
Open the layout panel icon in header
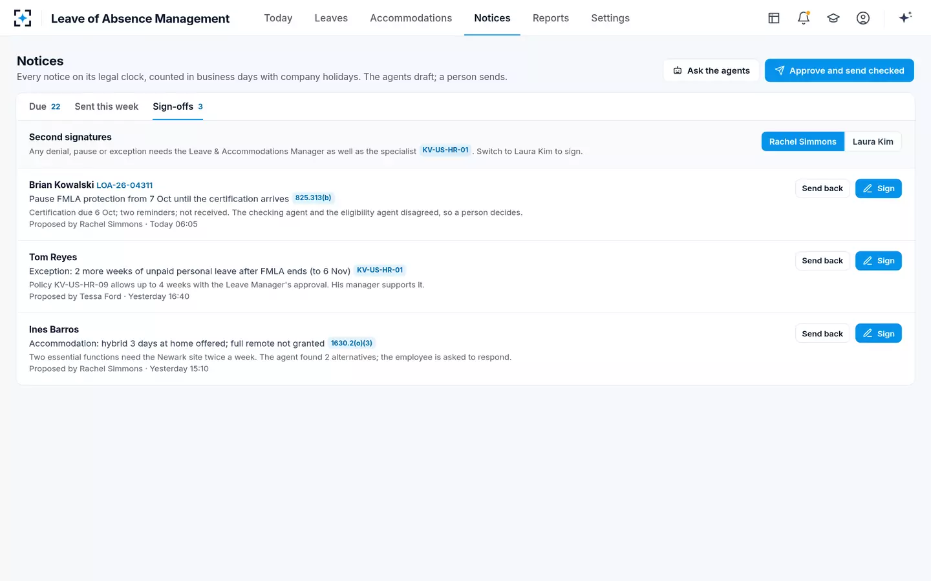[x=774, y=18]
